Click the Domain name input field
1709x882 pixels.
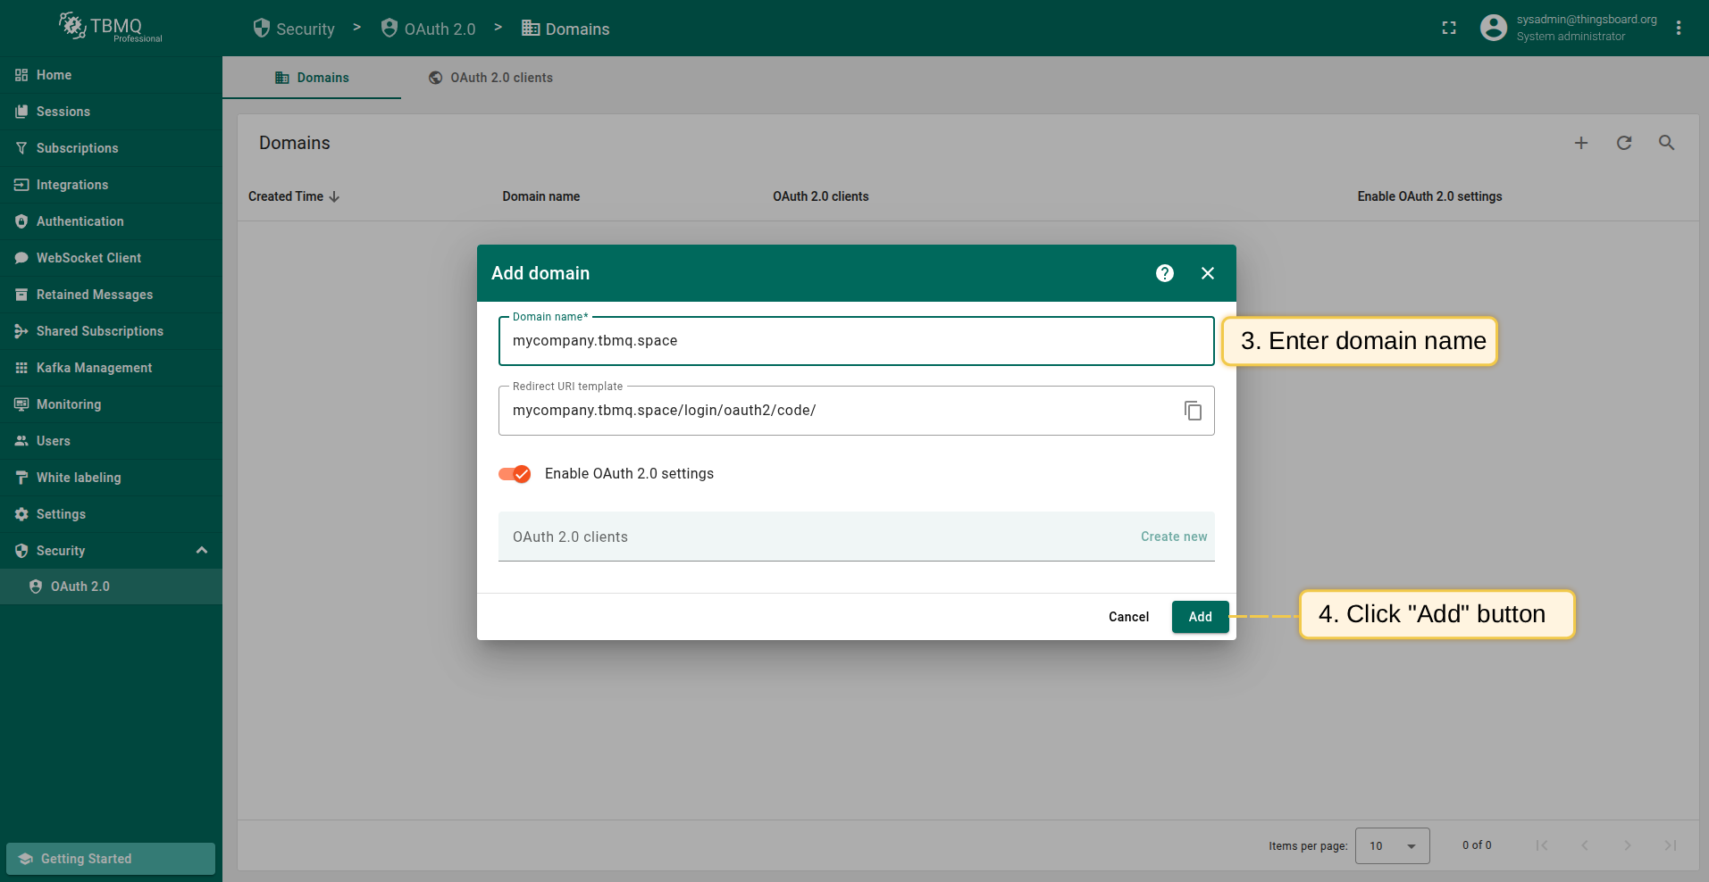click(855, 341)
